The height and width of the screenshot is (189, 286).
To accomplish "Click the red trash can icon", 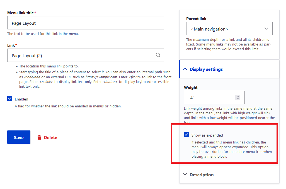I will click(39, 137).
